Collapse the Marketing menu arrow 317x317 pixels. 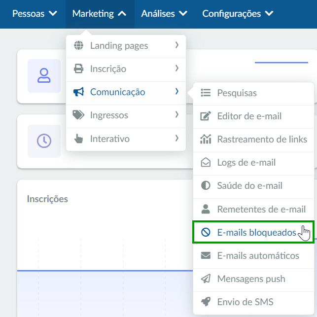(122, 13)
